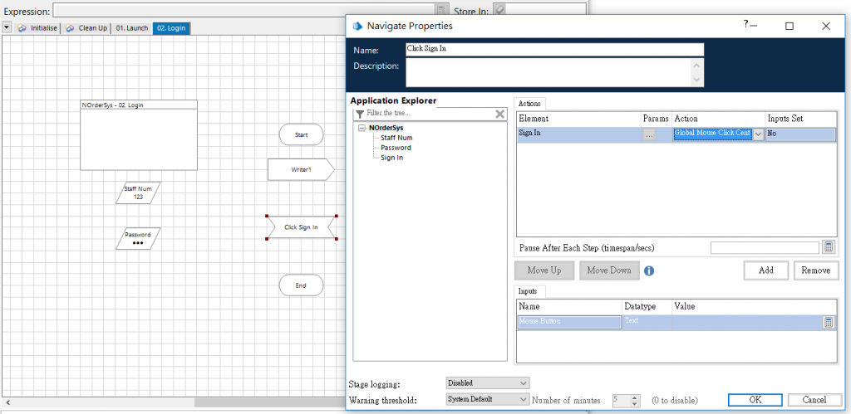Click the Name field containing Click Sign In
The height and width of the screenshot is (414, 851).
tap(554, 49)
